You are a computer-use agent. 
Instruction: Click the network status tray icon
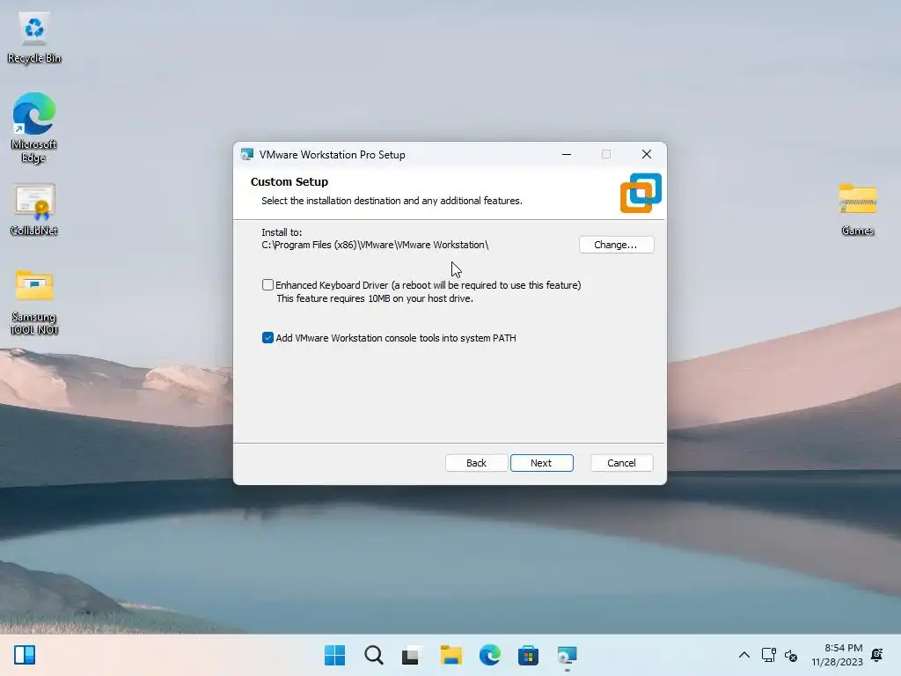tap(768, 655)
